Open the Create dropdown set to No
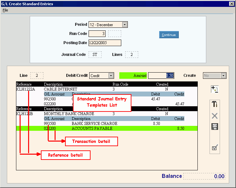Viewport: 236px width, 188px height. pos(223,76)
